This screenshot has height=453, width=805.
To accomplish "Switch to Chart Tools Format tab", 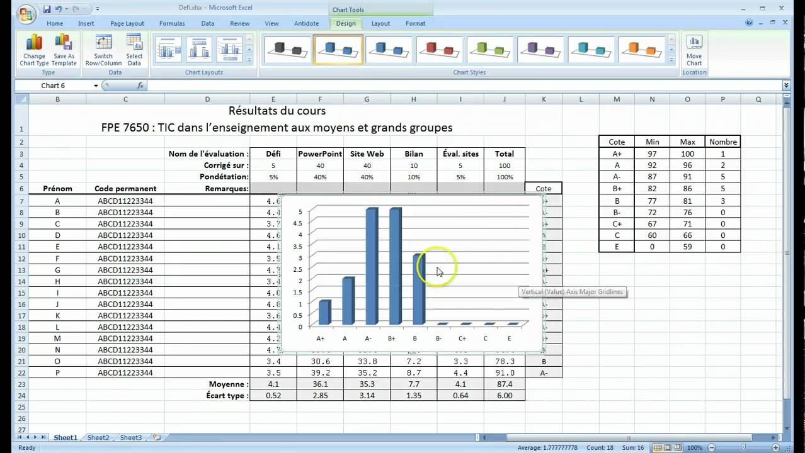I will (x=415, y=23).
